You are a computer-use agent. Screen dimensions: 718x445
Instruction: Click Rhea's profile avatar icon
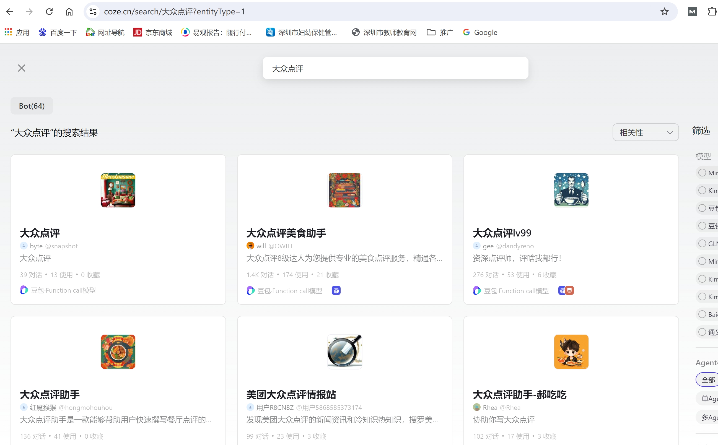pyautogui.click(x=477, y=407)
